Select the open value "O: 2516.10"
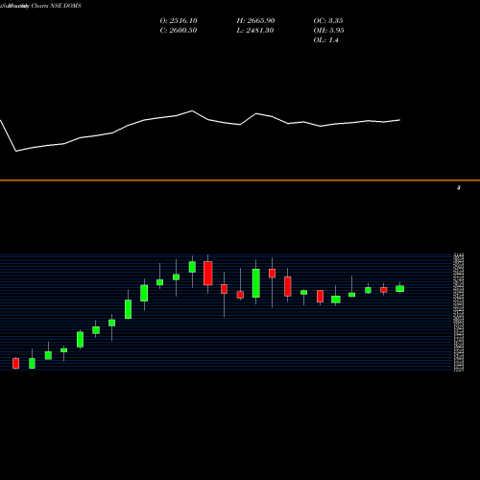480x480 pixels. coord(179,21)
